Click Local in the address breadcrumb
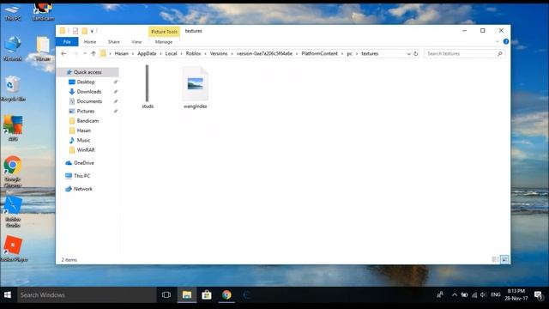 click(171, 53)
